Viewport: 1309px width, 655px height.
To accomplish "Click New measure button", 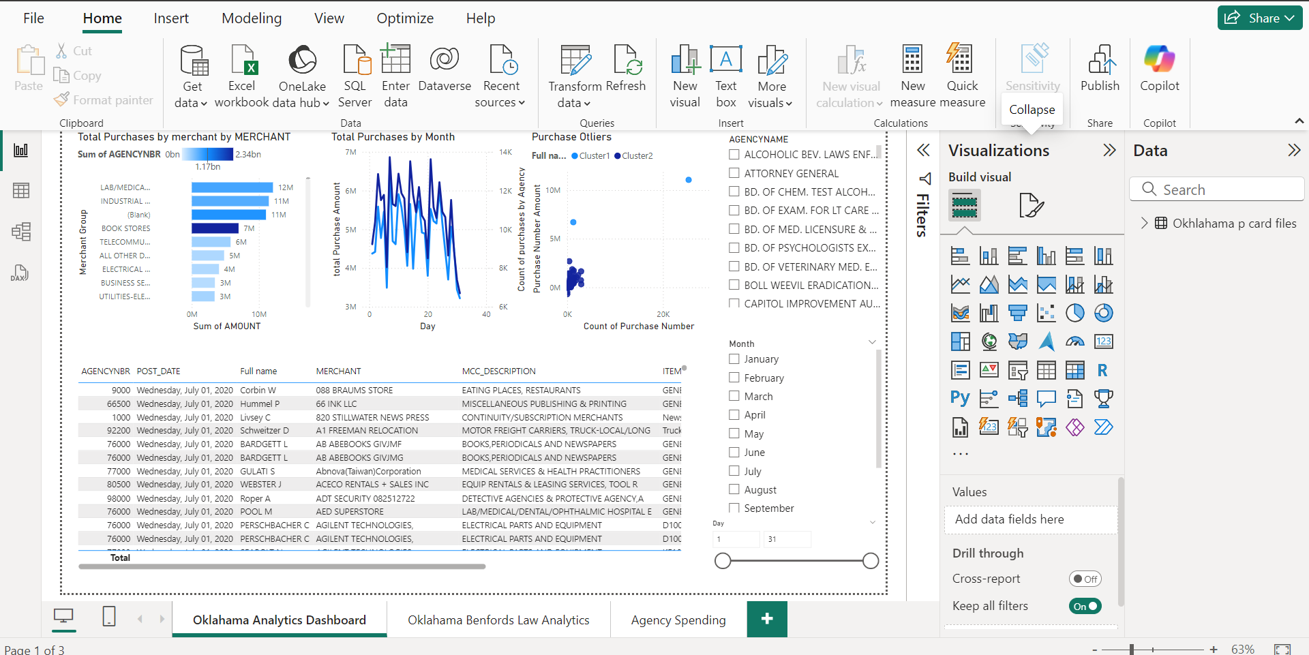I will (x=912, y=76).
